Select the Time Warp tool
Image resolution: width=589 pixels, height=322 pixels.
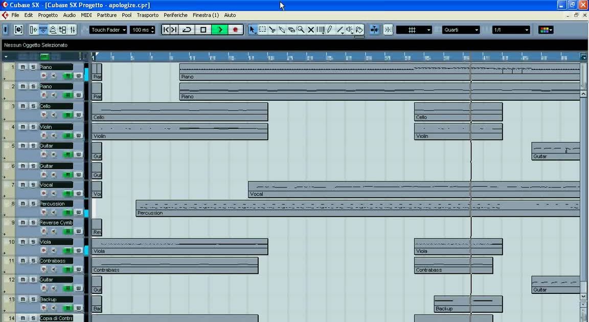321,30
